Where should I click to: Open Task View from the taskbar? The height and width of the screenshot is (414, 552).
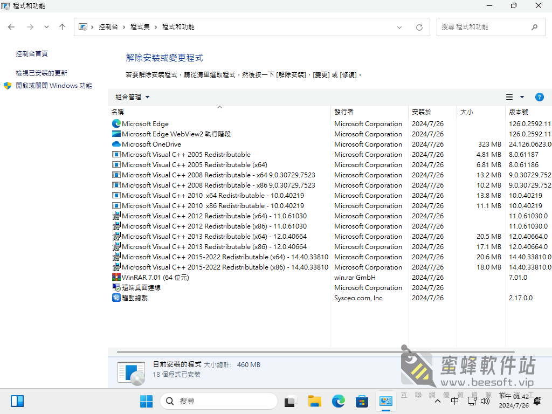(x=290, y=401)
